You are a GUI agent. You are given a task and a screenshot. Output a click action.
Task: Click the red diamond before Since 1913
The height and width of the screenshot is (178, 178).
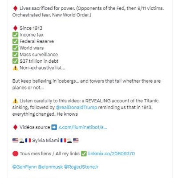15,28
